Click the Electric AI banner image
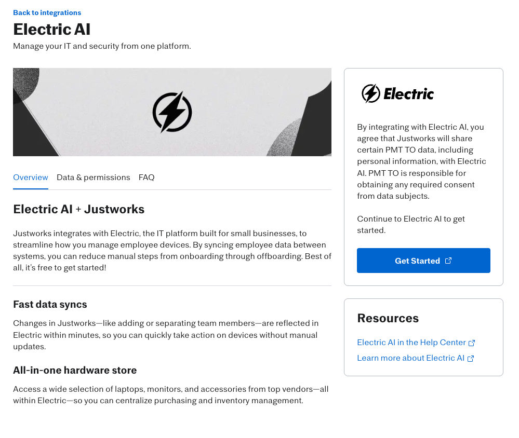 pyautogui.click(x=172, y=112)
